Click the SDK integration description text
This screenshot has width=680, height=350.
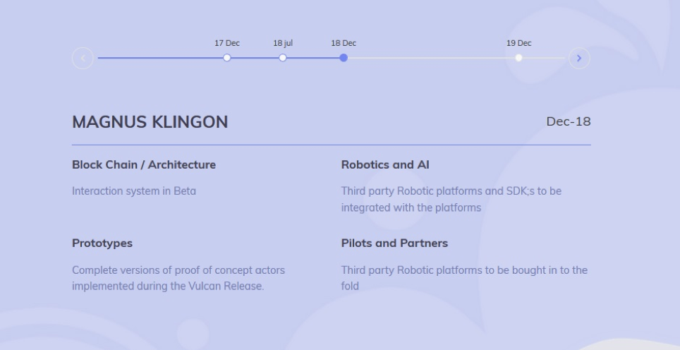(x=451, y=200)
